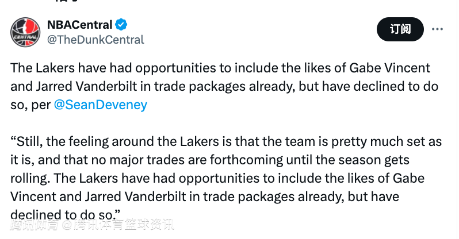The image size is (459, 239).
Task: Open the three-dot more options menu
Action: point(437,29)
